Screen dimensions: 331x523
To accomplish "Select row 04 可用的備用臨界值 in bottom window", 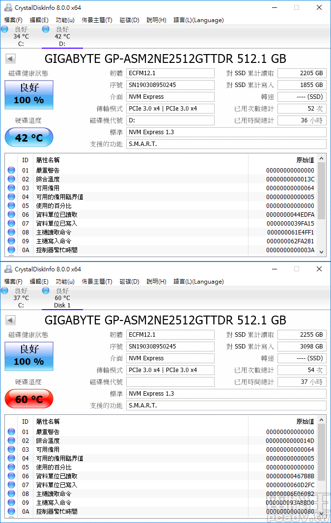I will [162, 458].
